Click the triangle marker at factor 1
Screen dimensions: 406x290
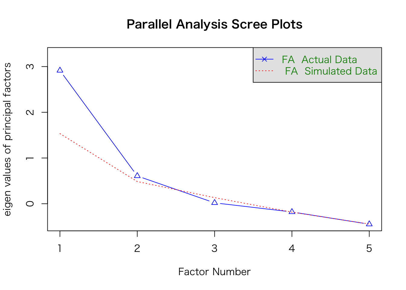coord(60,70)
